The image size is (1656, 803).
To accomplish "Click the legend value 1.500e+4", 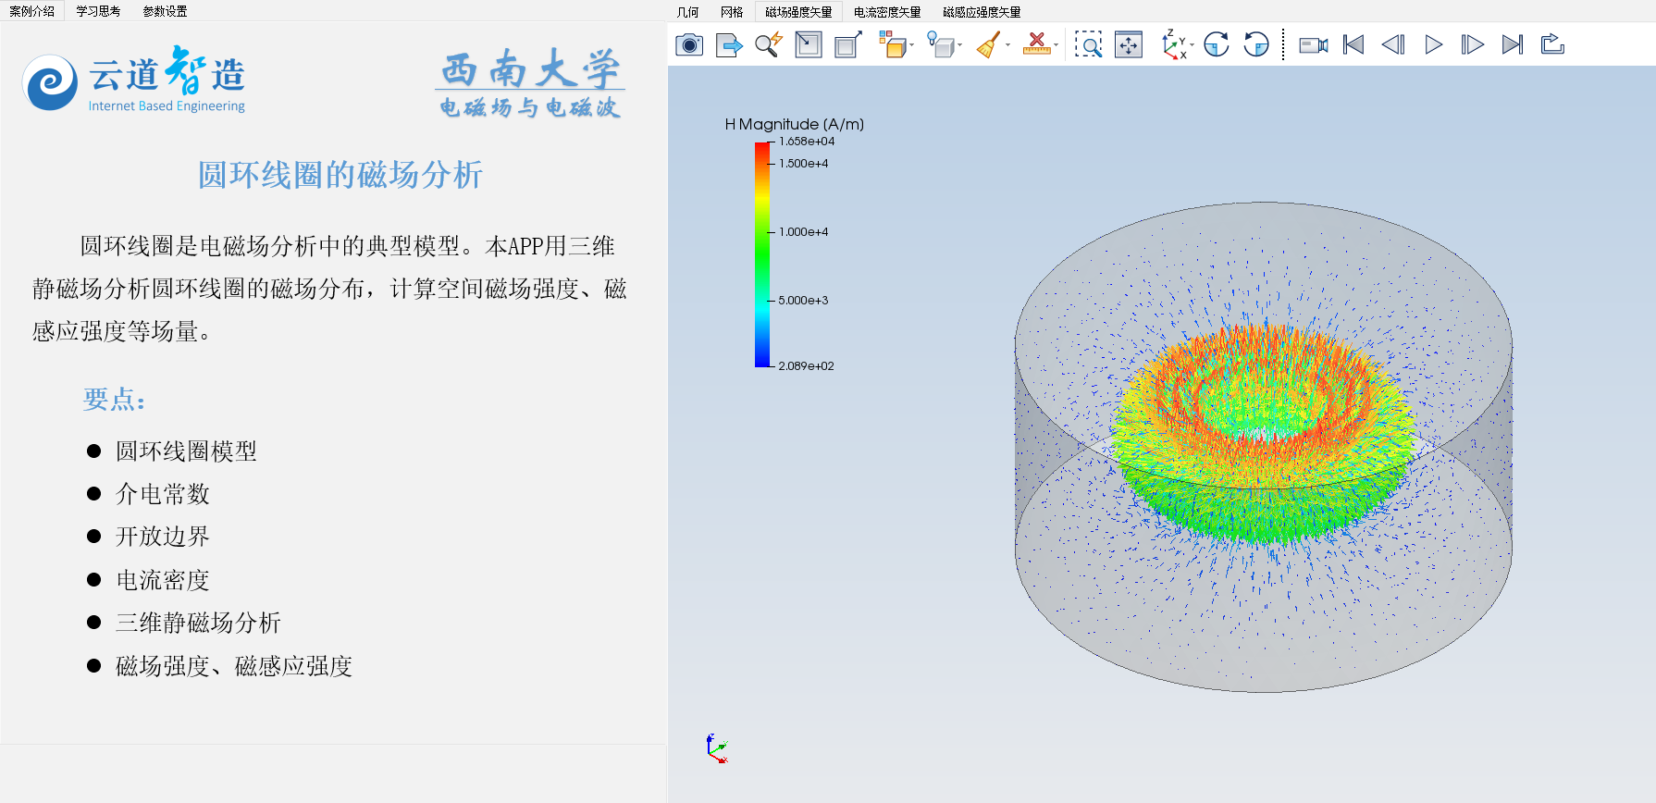I will click(x=803, y=164).
